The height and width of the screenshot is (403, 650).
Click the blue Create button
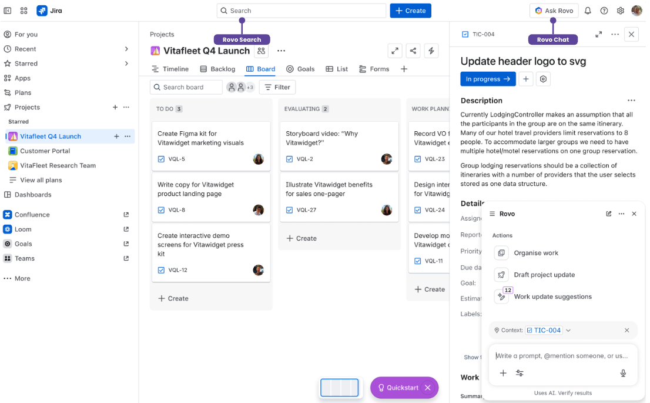[x=410, y=11]
